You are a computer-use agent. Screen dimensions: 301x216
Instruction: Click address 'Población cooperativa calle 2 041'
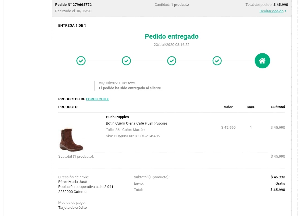pos(86,187)
